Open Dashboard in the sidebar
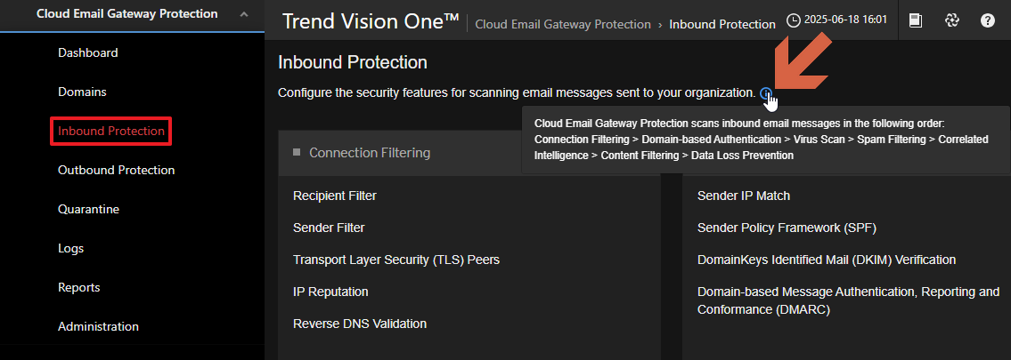 (x=88, y=52)
